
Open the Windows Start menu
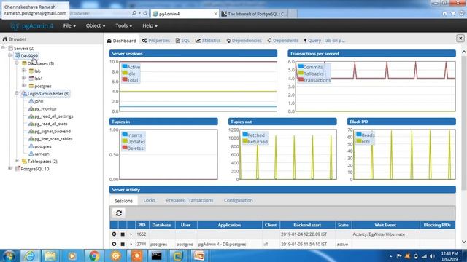click(x=9, y=255)
